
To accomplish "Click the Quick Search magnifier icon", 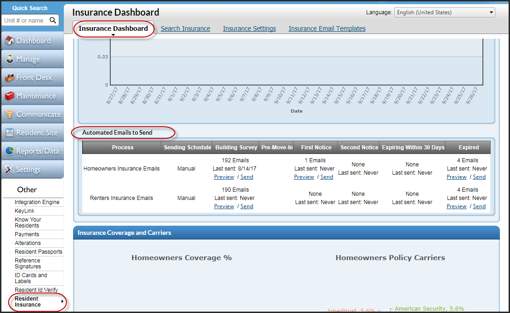I will pos(53,21).
